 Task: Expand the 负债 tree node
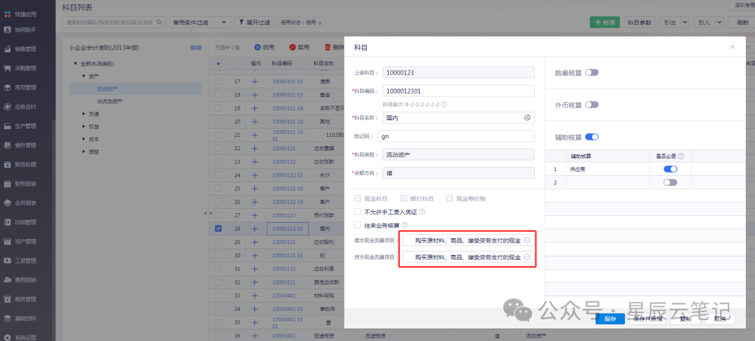coord(84,113)
